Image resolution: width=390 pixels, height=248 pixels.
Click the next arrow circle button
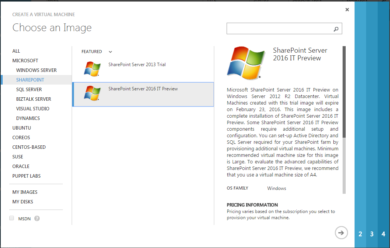341,233
